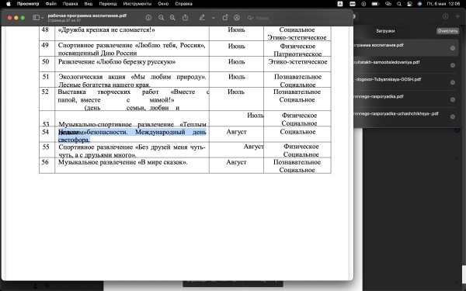Show dogovor-Tubyanskaya-OOSH.pdf in Finder
466x291 pixels.
coord(453,82)
